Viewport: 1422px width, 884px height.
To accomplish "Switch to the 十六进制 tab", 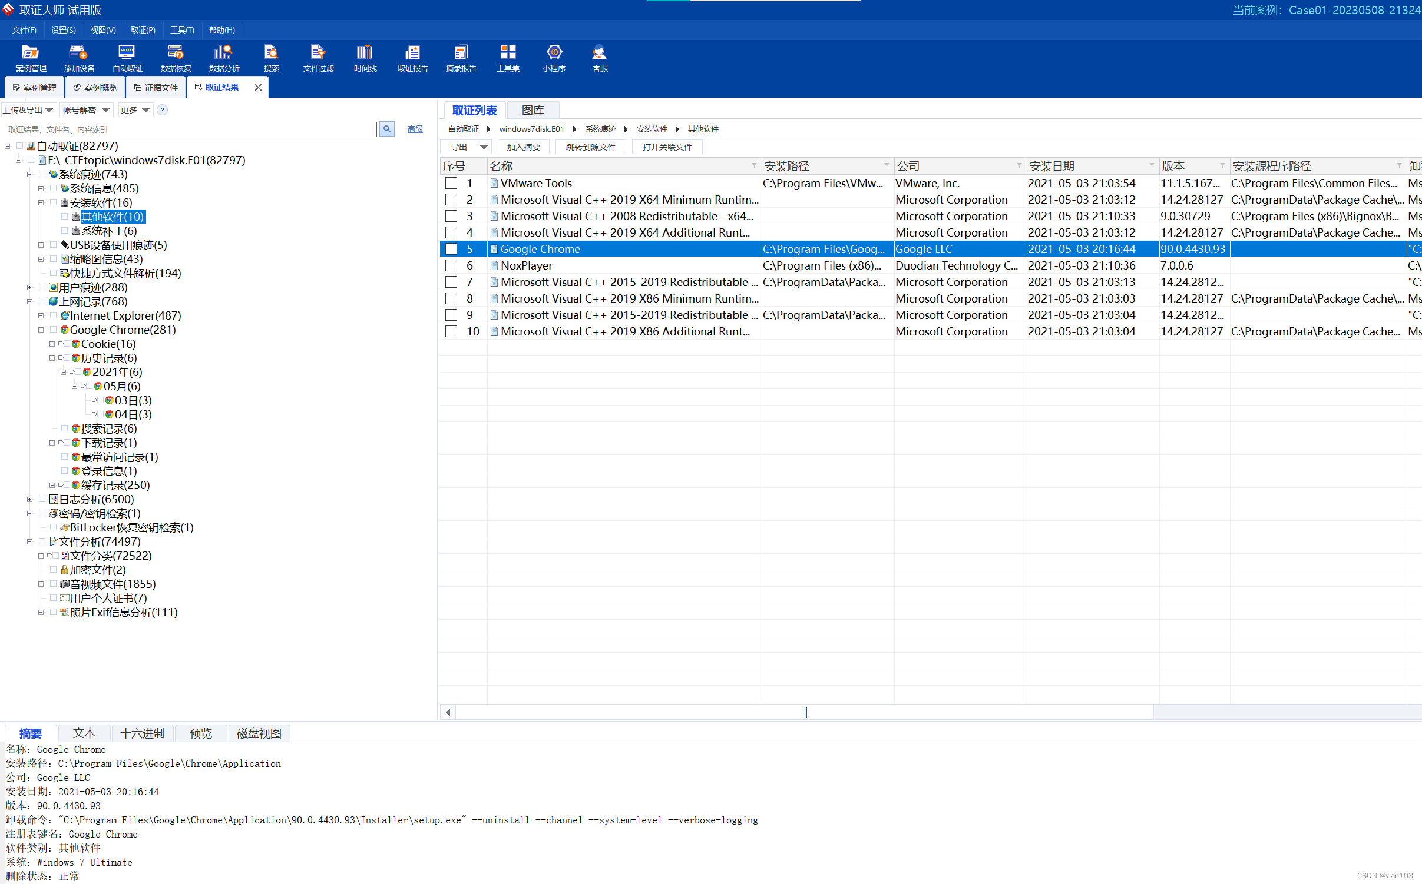I will 143,733.
